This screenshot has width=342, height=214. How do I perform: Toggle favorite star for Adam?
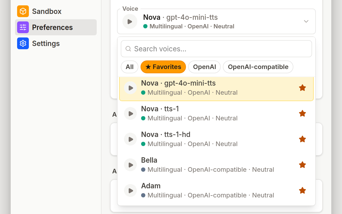click(302, 190)
